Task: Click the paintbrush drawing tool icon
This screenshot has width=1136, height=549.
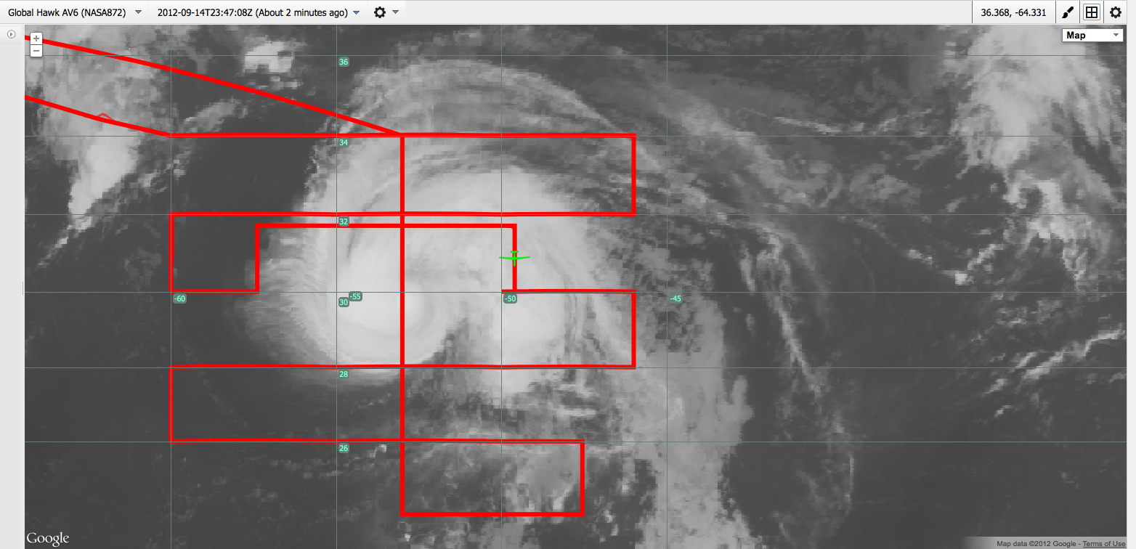Action: coord(1068,12)
